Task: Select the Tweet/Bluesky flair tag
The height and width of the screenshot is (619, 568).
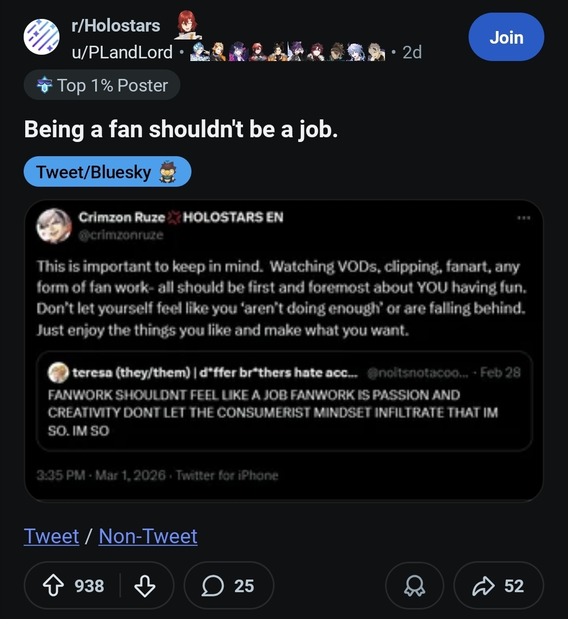Action: click(x=107, y=171)
